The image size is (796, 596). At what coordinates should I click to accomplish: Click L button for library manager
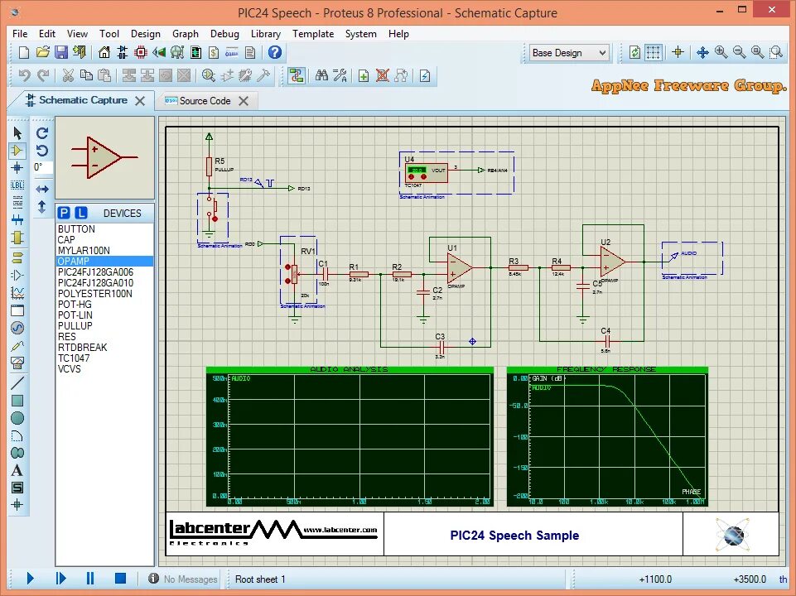(81, 213)
